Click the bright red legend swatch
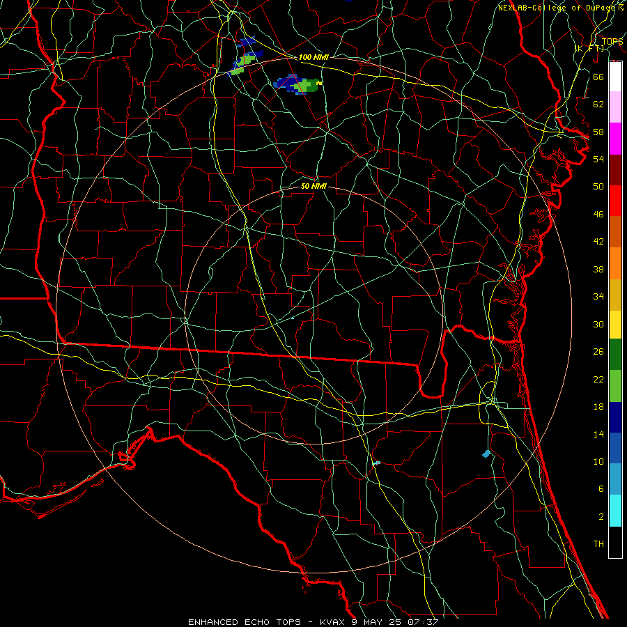Screen dimensions: 627x627 click(615, 201)
